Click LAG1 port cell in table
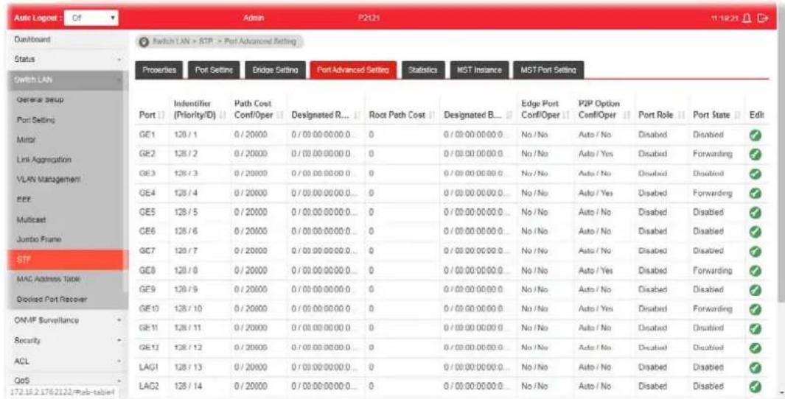This screenshot has height=399, width=785. point(148,367)
